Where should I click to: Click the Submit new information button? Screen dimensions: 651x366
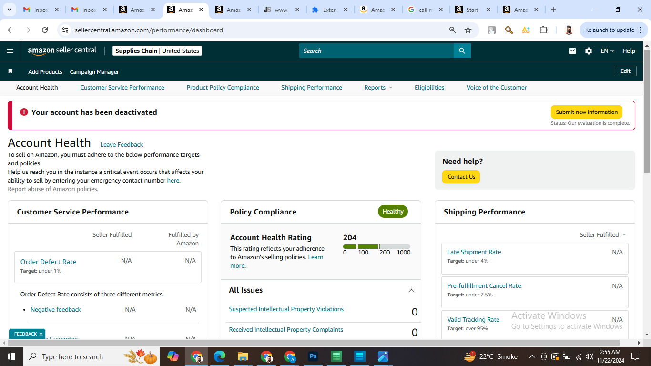[587, 112]
